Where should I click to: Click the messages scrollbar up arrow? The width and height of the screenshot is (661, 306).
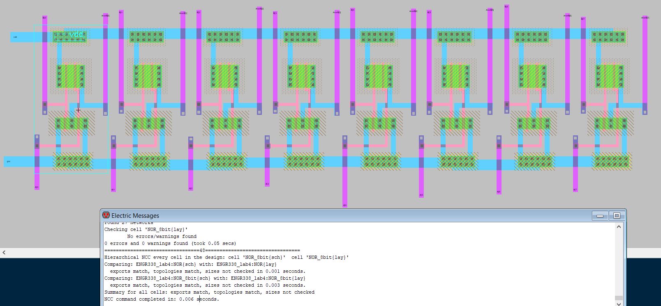point(618,227)
